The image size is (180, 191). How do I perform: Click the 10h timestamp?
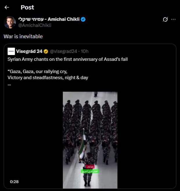click(x=84, y=52)
